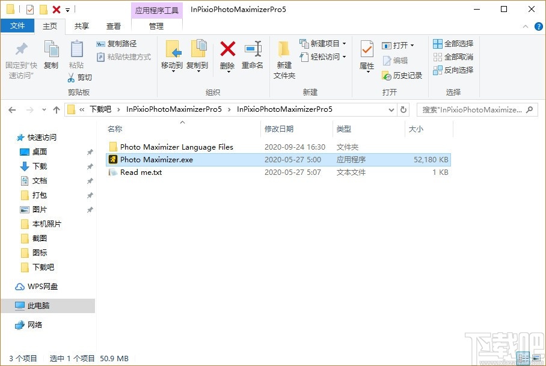Navigate up to parent folder

[57, 109]
